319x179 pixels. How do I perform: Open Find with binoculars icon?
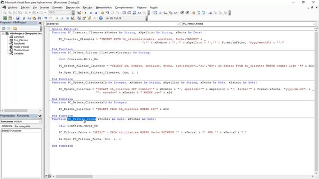[39, 18]
